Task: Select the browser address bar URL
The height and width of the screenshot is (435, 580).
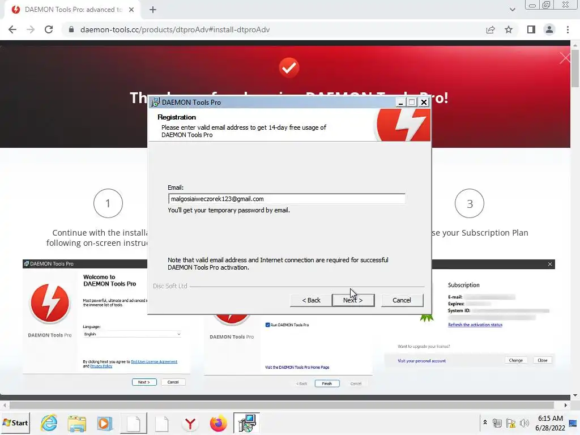Action: [174, 29]
